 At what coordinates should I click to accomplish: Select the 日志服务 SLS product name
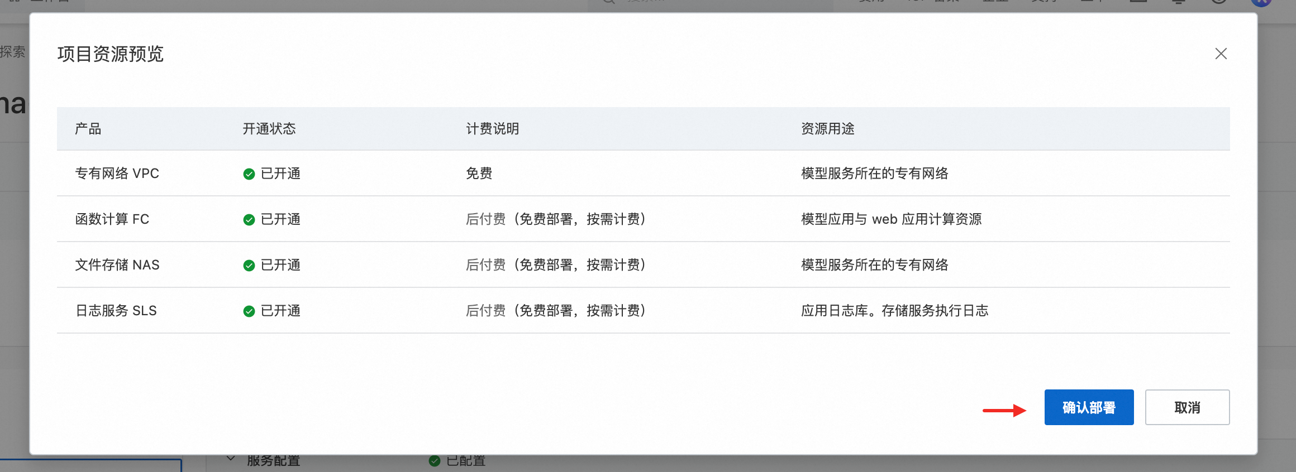click(x=116, y=311)
